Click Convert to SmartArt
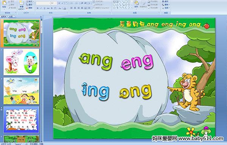Viewport: 227px width, 145px height. pyautogui.click(x=102, y=8)
